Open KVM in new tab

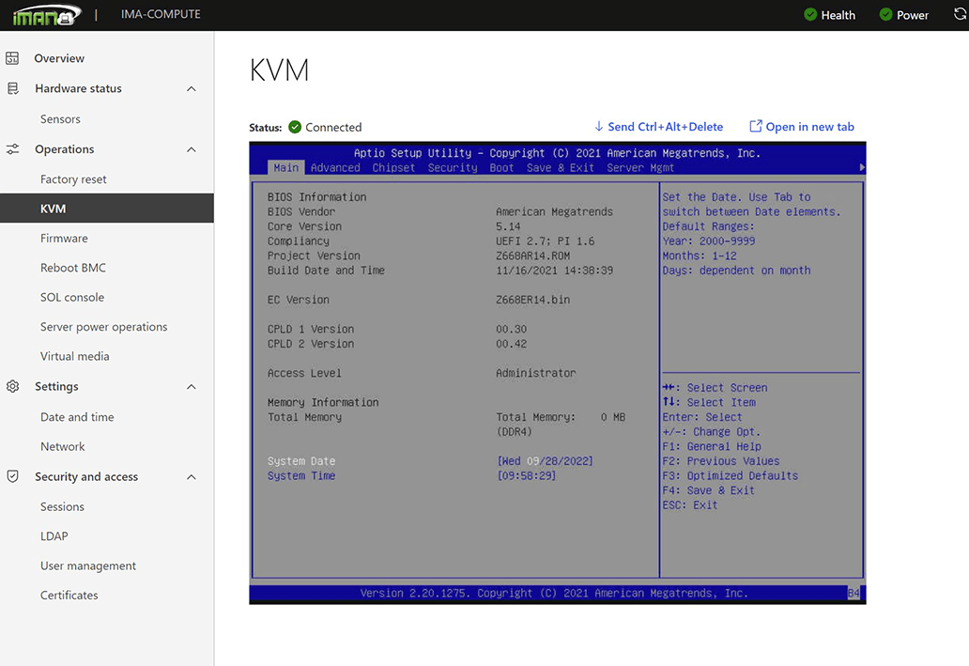click(809, 126)
